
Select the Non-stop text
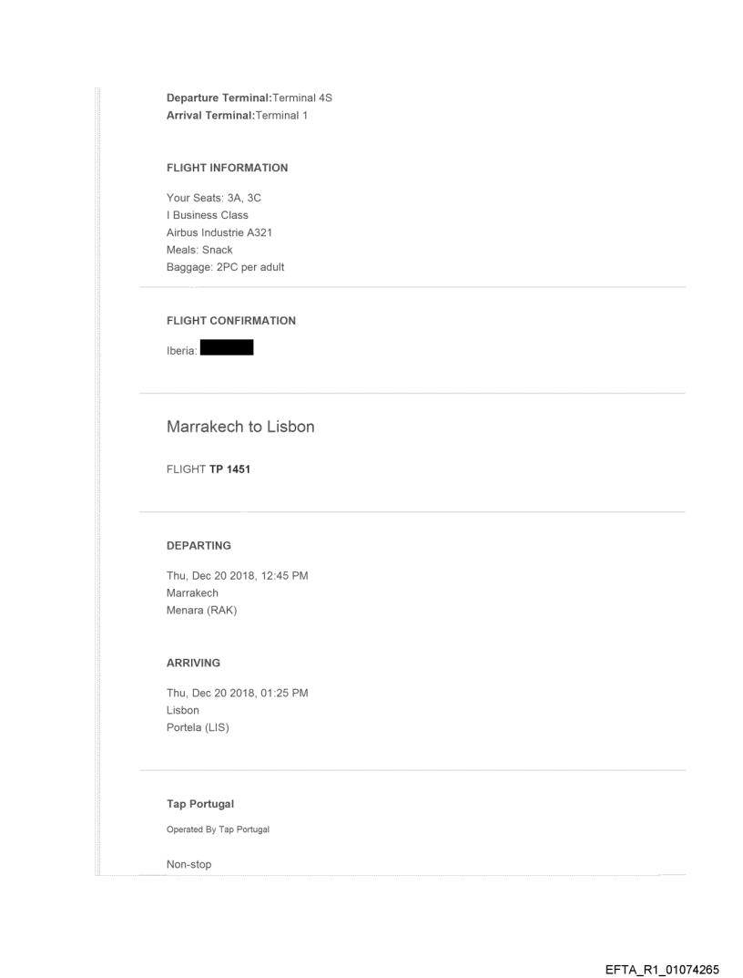pos(188,864)
